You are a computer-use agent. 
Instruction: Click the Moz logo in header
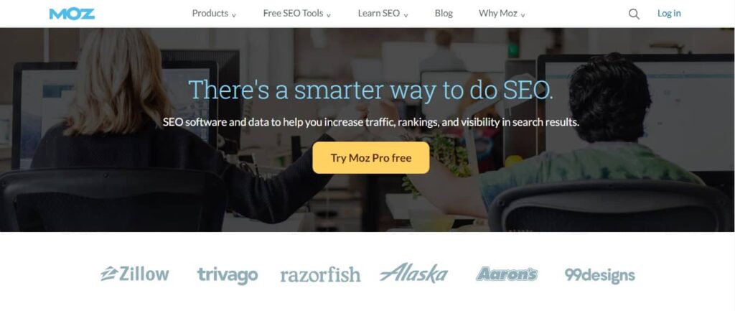pyautogui.click(x=72, y=14)
